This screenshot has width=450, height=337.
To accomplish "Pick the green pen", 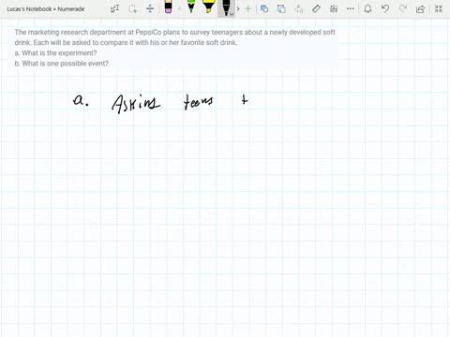I will (191, 7).
